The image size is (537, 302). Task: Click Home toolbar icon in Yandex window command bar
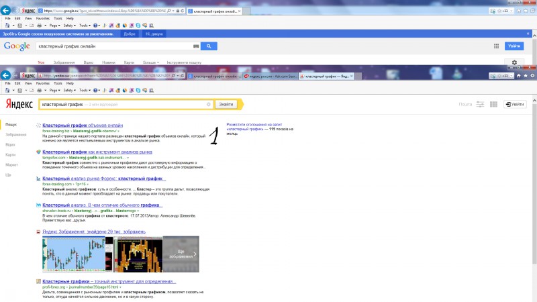7,91
